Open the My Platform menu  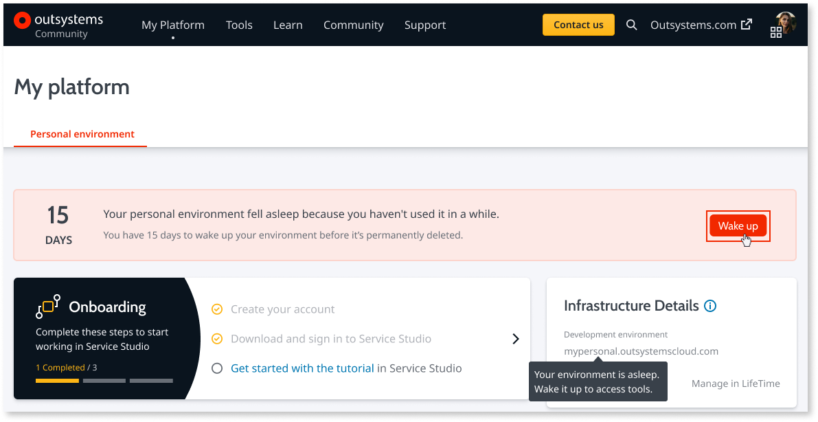(x=173, y=25)
